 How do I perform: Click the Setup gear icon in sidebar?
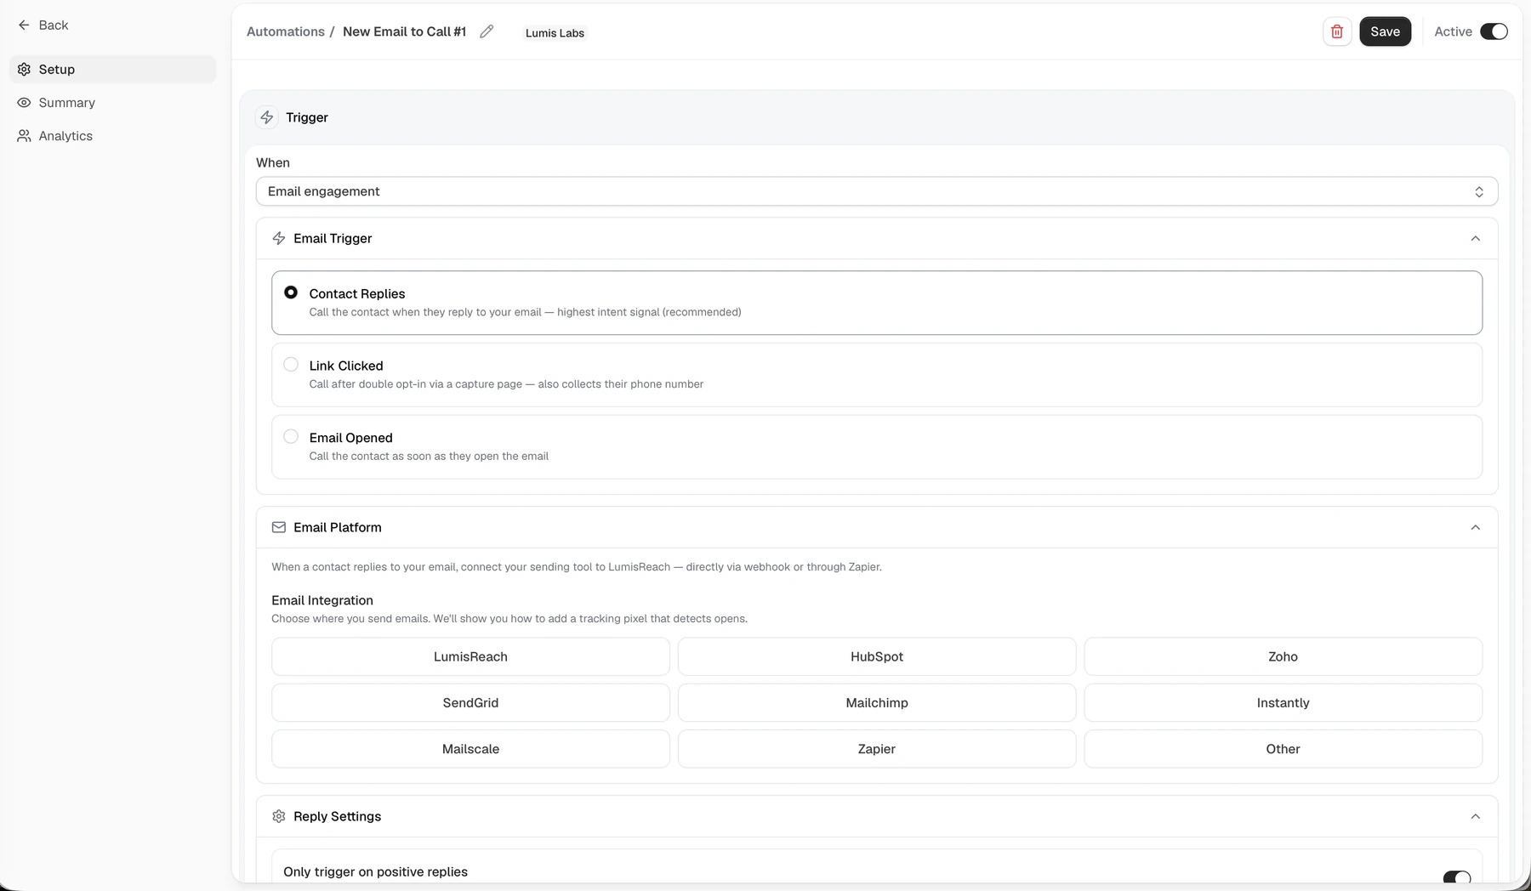point(24,70)
